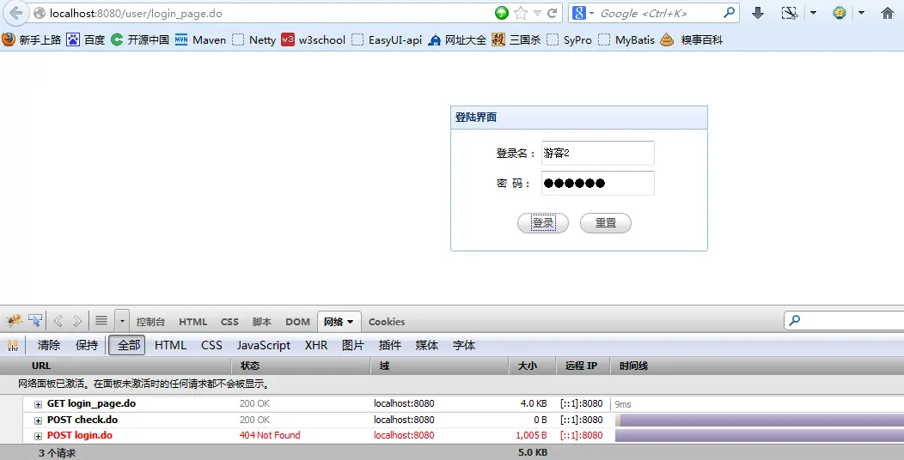904x460 pixels.
Task: Filter network requests by 媒体
Action: point(426,346)
